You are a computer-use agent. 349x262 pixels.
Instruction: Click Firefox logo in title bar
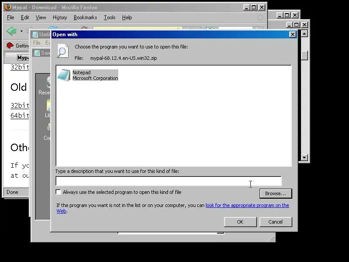point(8,7)
